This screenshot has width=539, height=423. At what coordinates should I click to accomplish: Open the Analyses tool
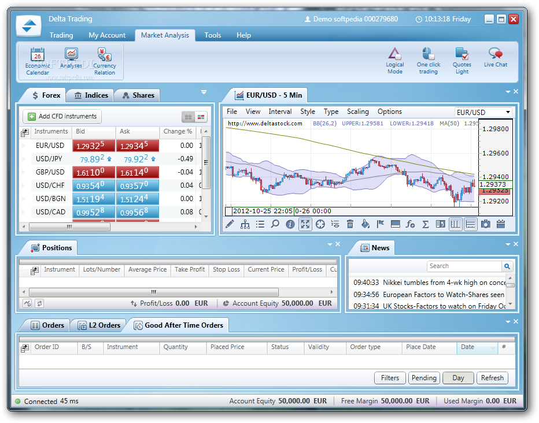(71, 58)
